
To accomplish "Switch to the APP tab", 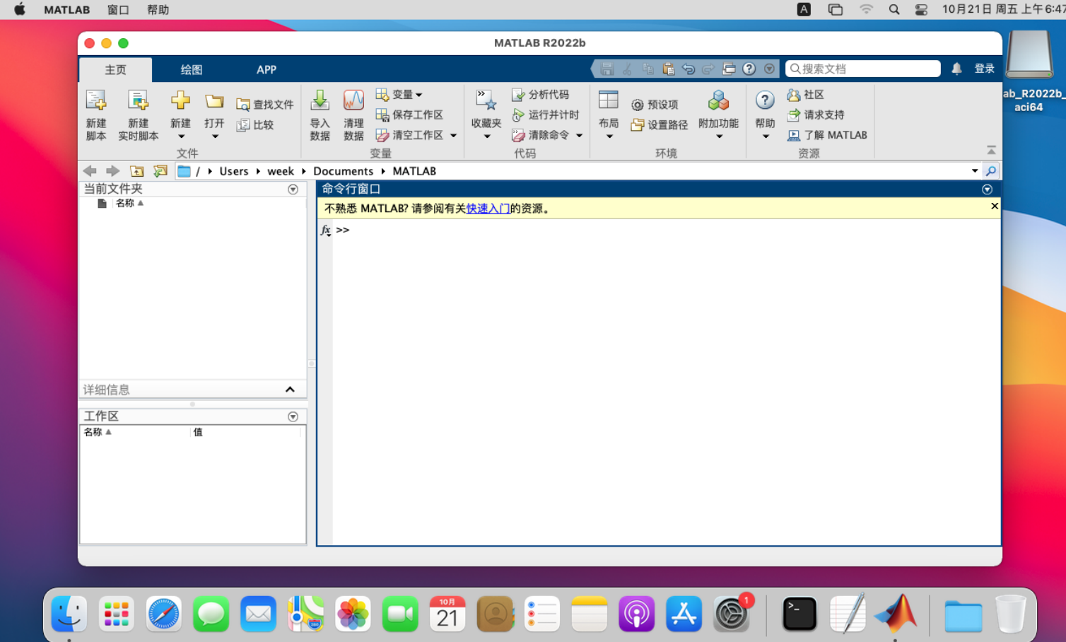I will click(x=266, y=69).
